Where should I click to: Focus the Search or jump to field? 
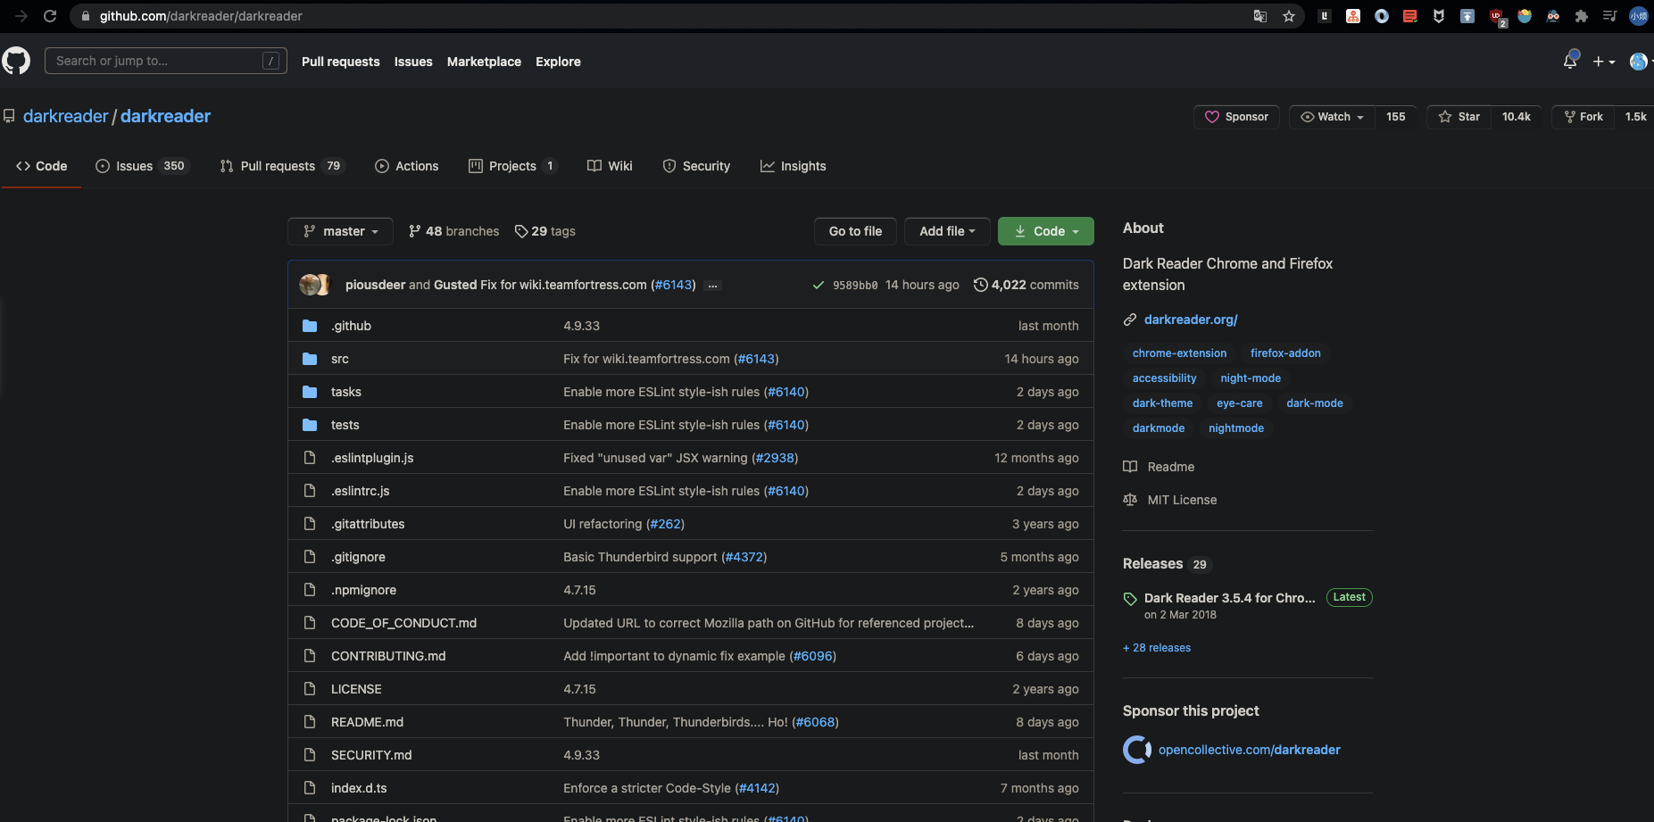pos(166,61)
